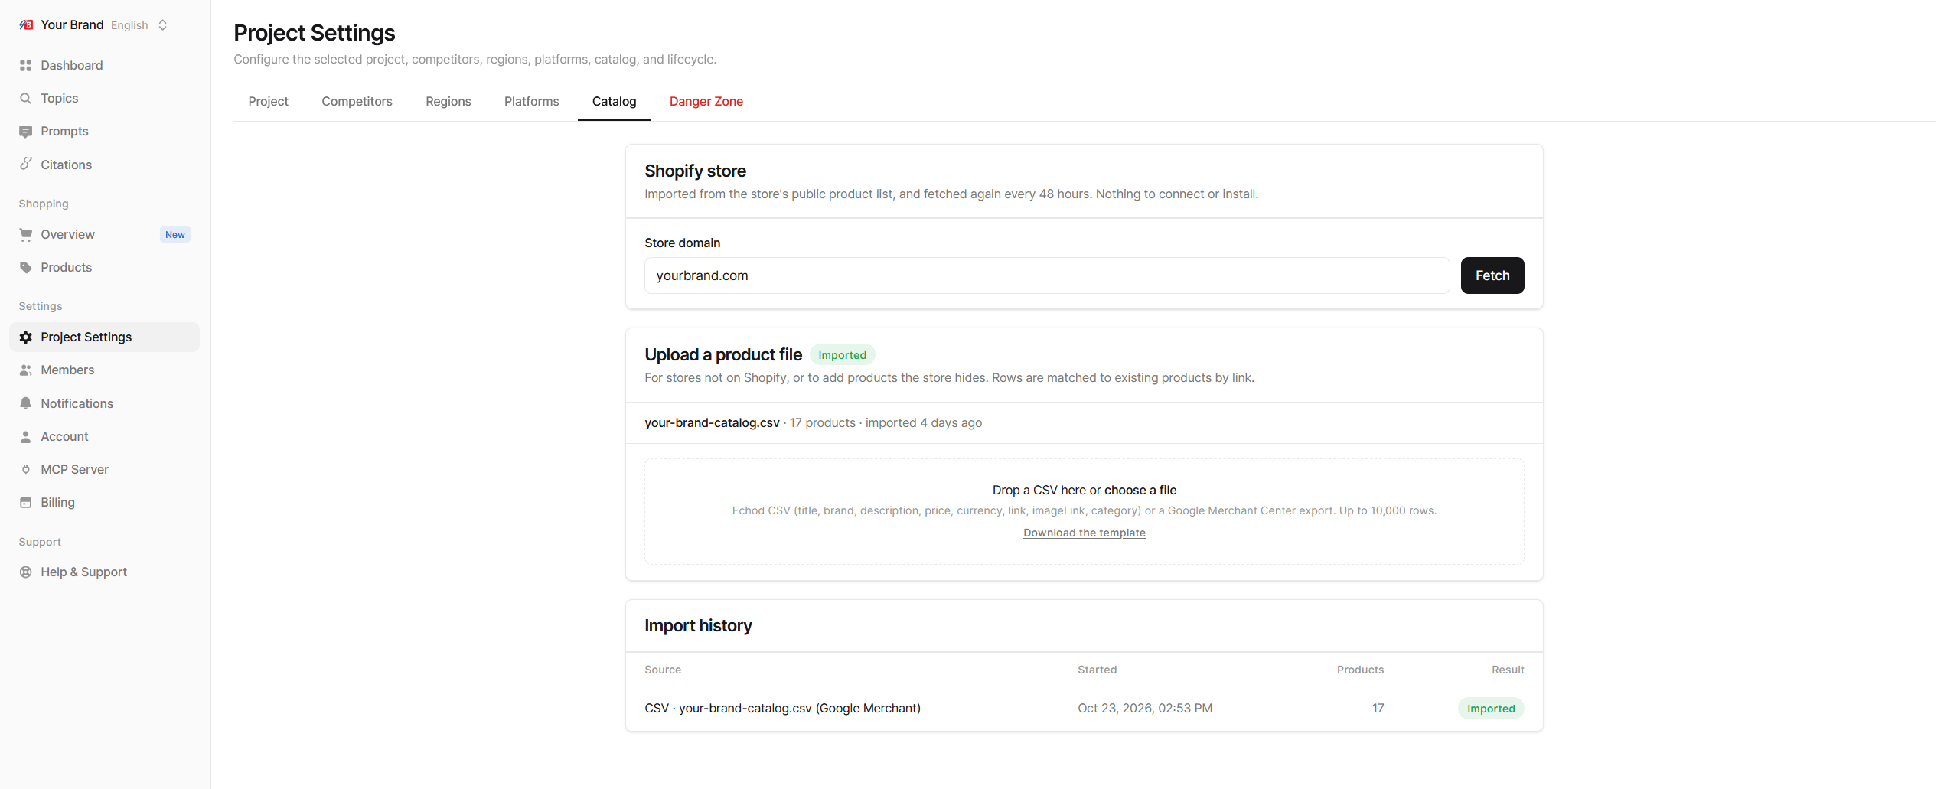
Task: Click the choose a file link
Action: tap(1140, 490)
